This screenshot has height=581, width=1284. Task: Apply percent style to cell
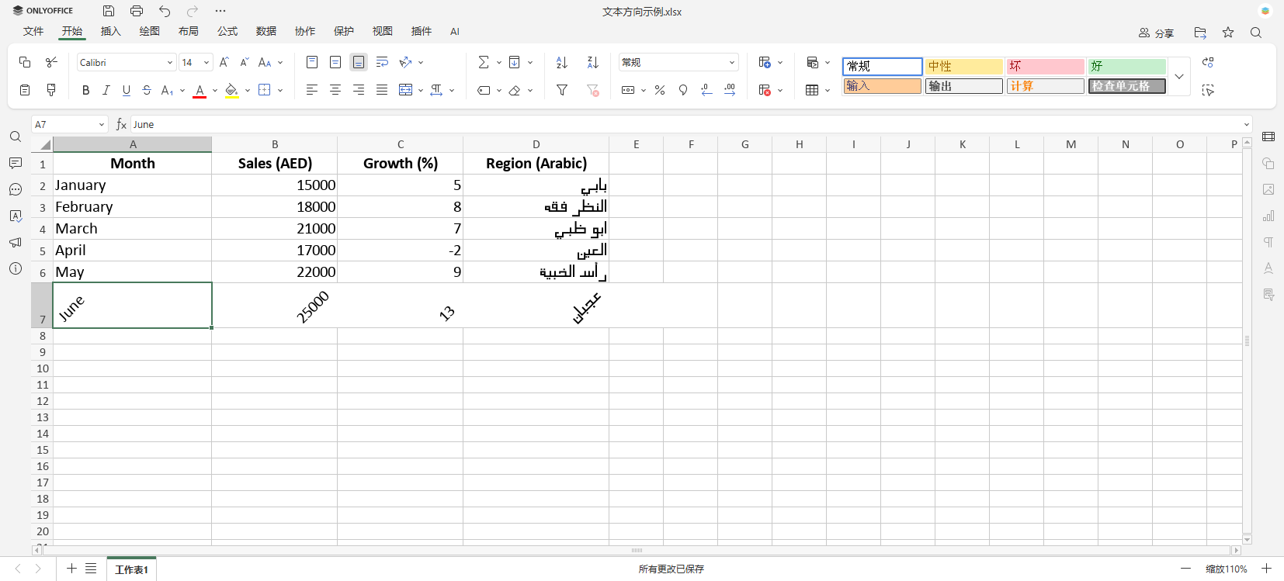tap(660, 90)
